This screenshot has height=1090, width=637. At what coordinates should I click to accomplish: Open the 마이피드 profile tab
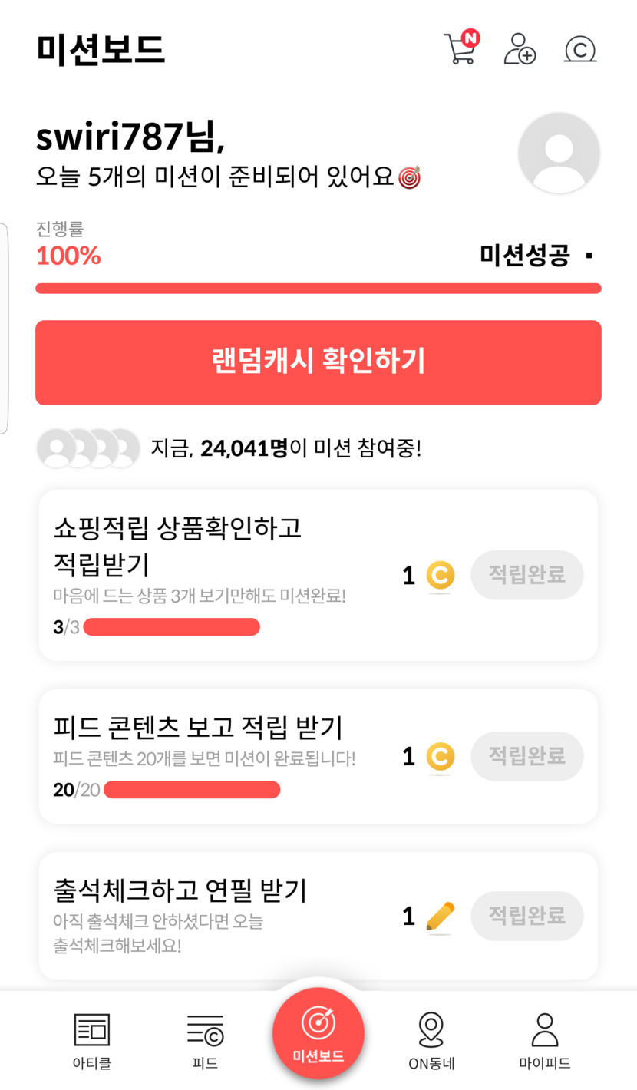pyautogui.click(x=544, y=1041)
